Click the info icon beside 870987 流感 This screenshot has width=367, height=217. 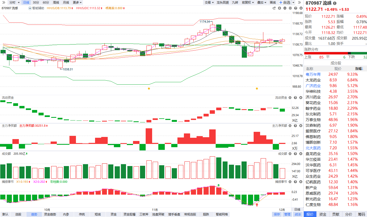pyautogui.click(x=335, y=4)
